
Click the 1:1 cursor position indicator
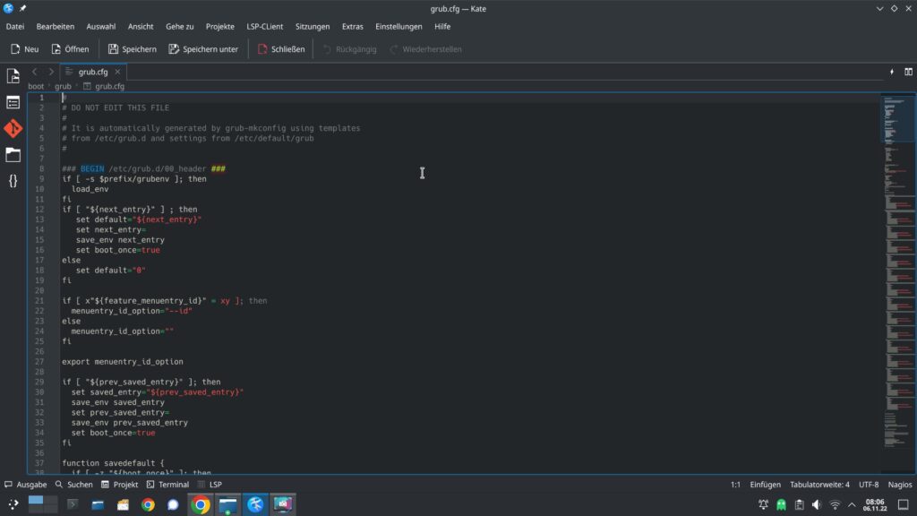(x=735, y=485)
